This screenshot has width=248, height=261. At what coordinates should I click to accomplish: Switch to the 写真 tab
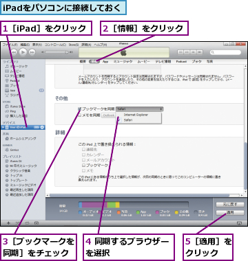tap(209, 62)
